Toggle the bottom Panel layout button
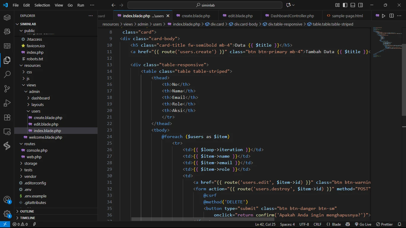The image size is (406, 228). coord(353,5)
